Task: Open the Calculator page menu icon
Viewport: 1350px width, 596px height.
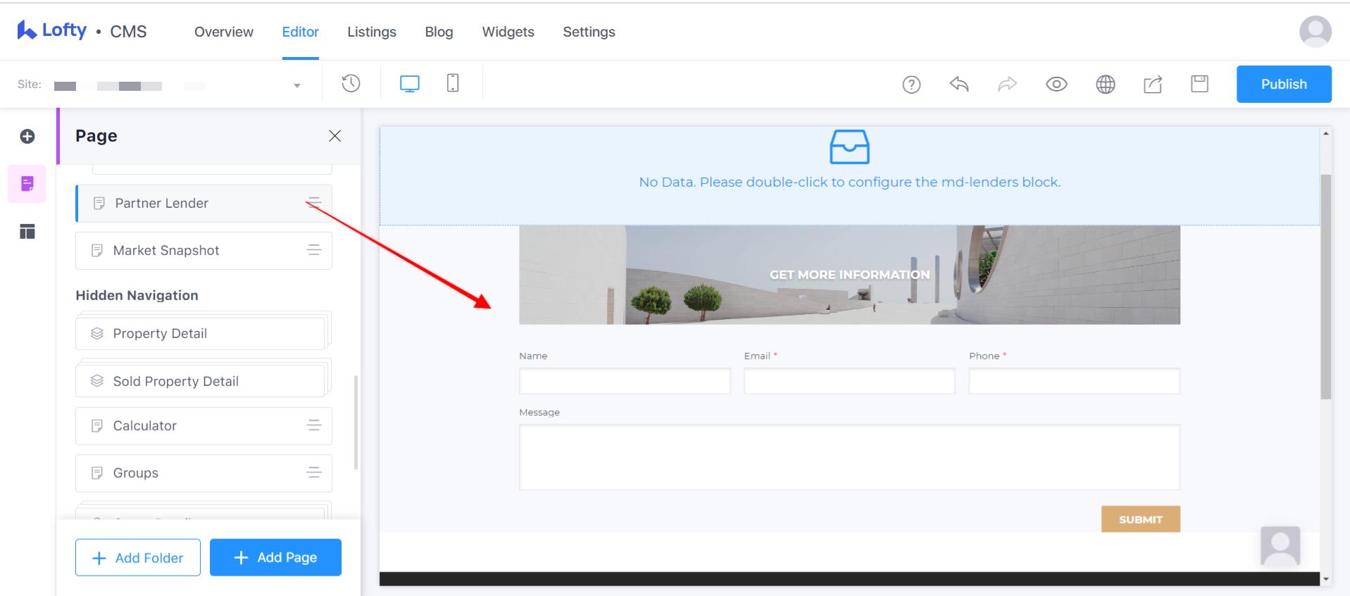Action: tap(314, 426)
